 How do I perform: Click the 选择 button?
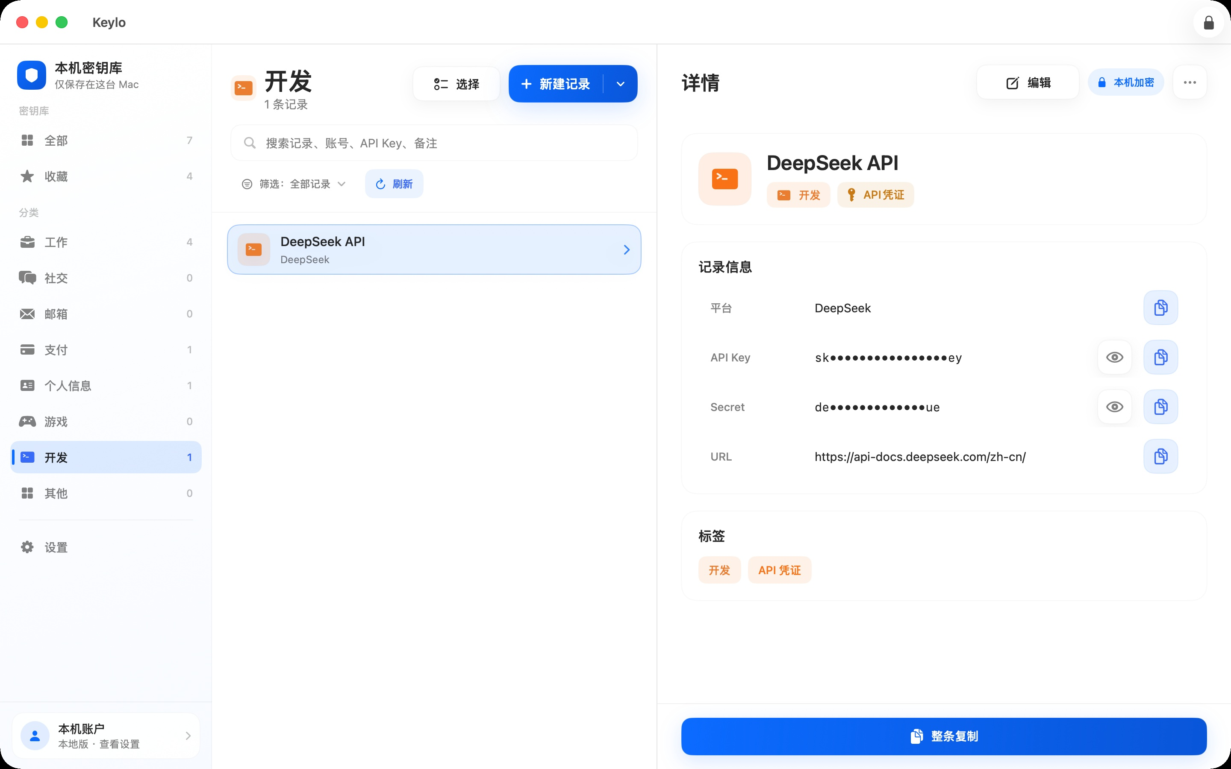pyautogui.click(x=456, y=84)
